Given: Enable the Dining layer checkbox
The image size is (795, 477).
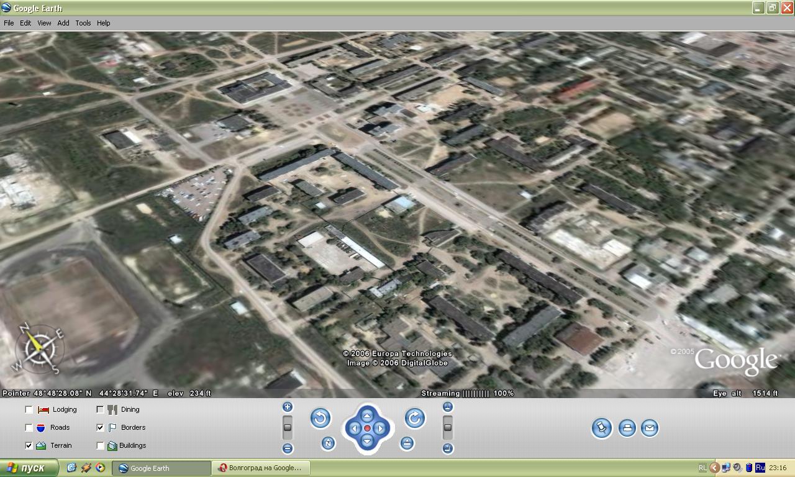Looking at the screenshot, I should click(x=100, y=410).
